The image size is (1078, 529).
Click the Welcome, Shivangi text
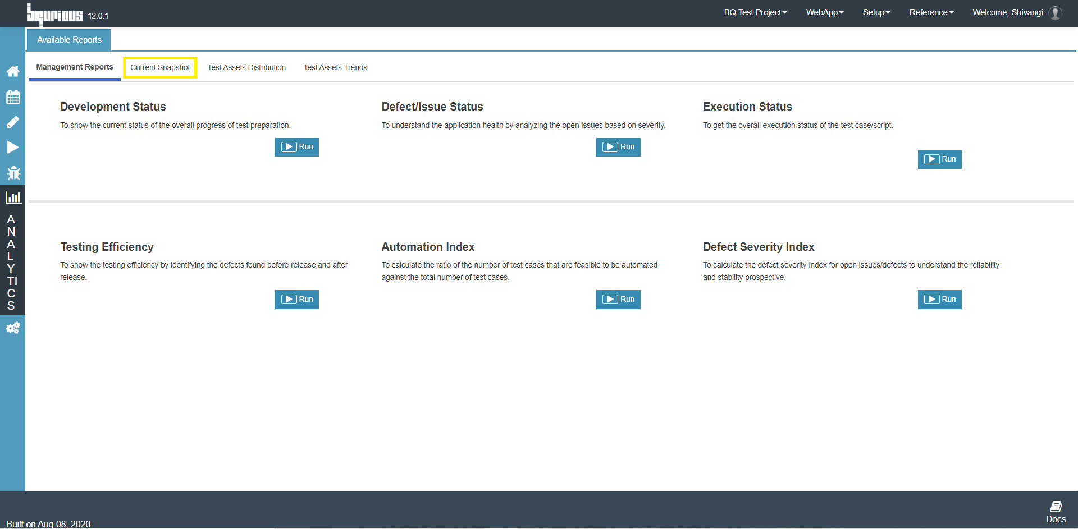[1007, 12]
